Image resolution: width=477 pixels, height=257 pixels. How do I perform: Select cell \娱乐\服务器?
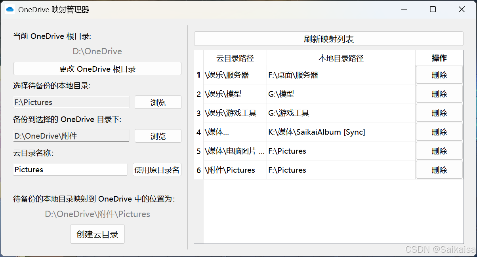pyautogui.click(x=235, y=75)
